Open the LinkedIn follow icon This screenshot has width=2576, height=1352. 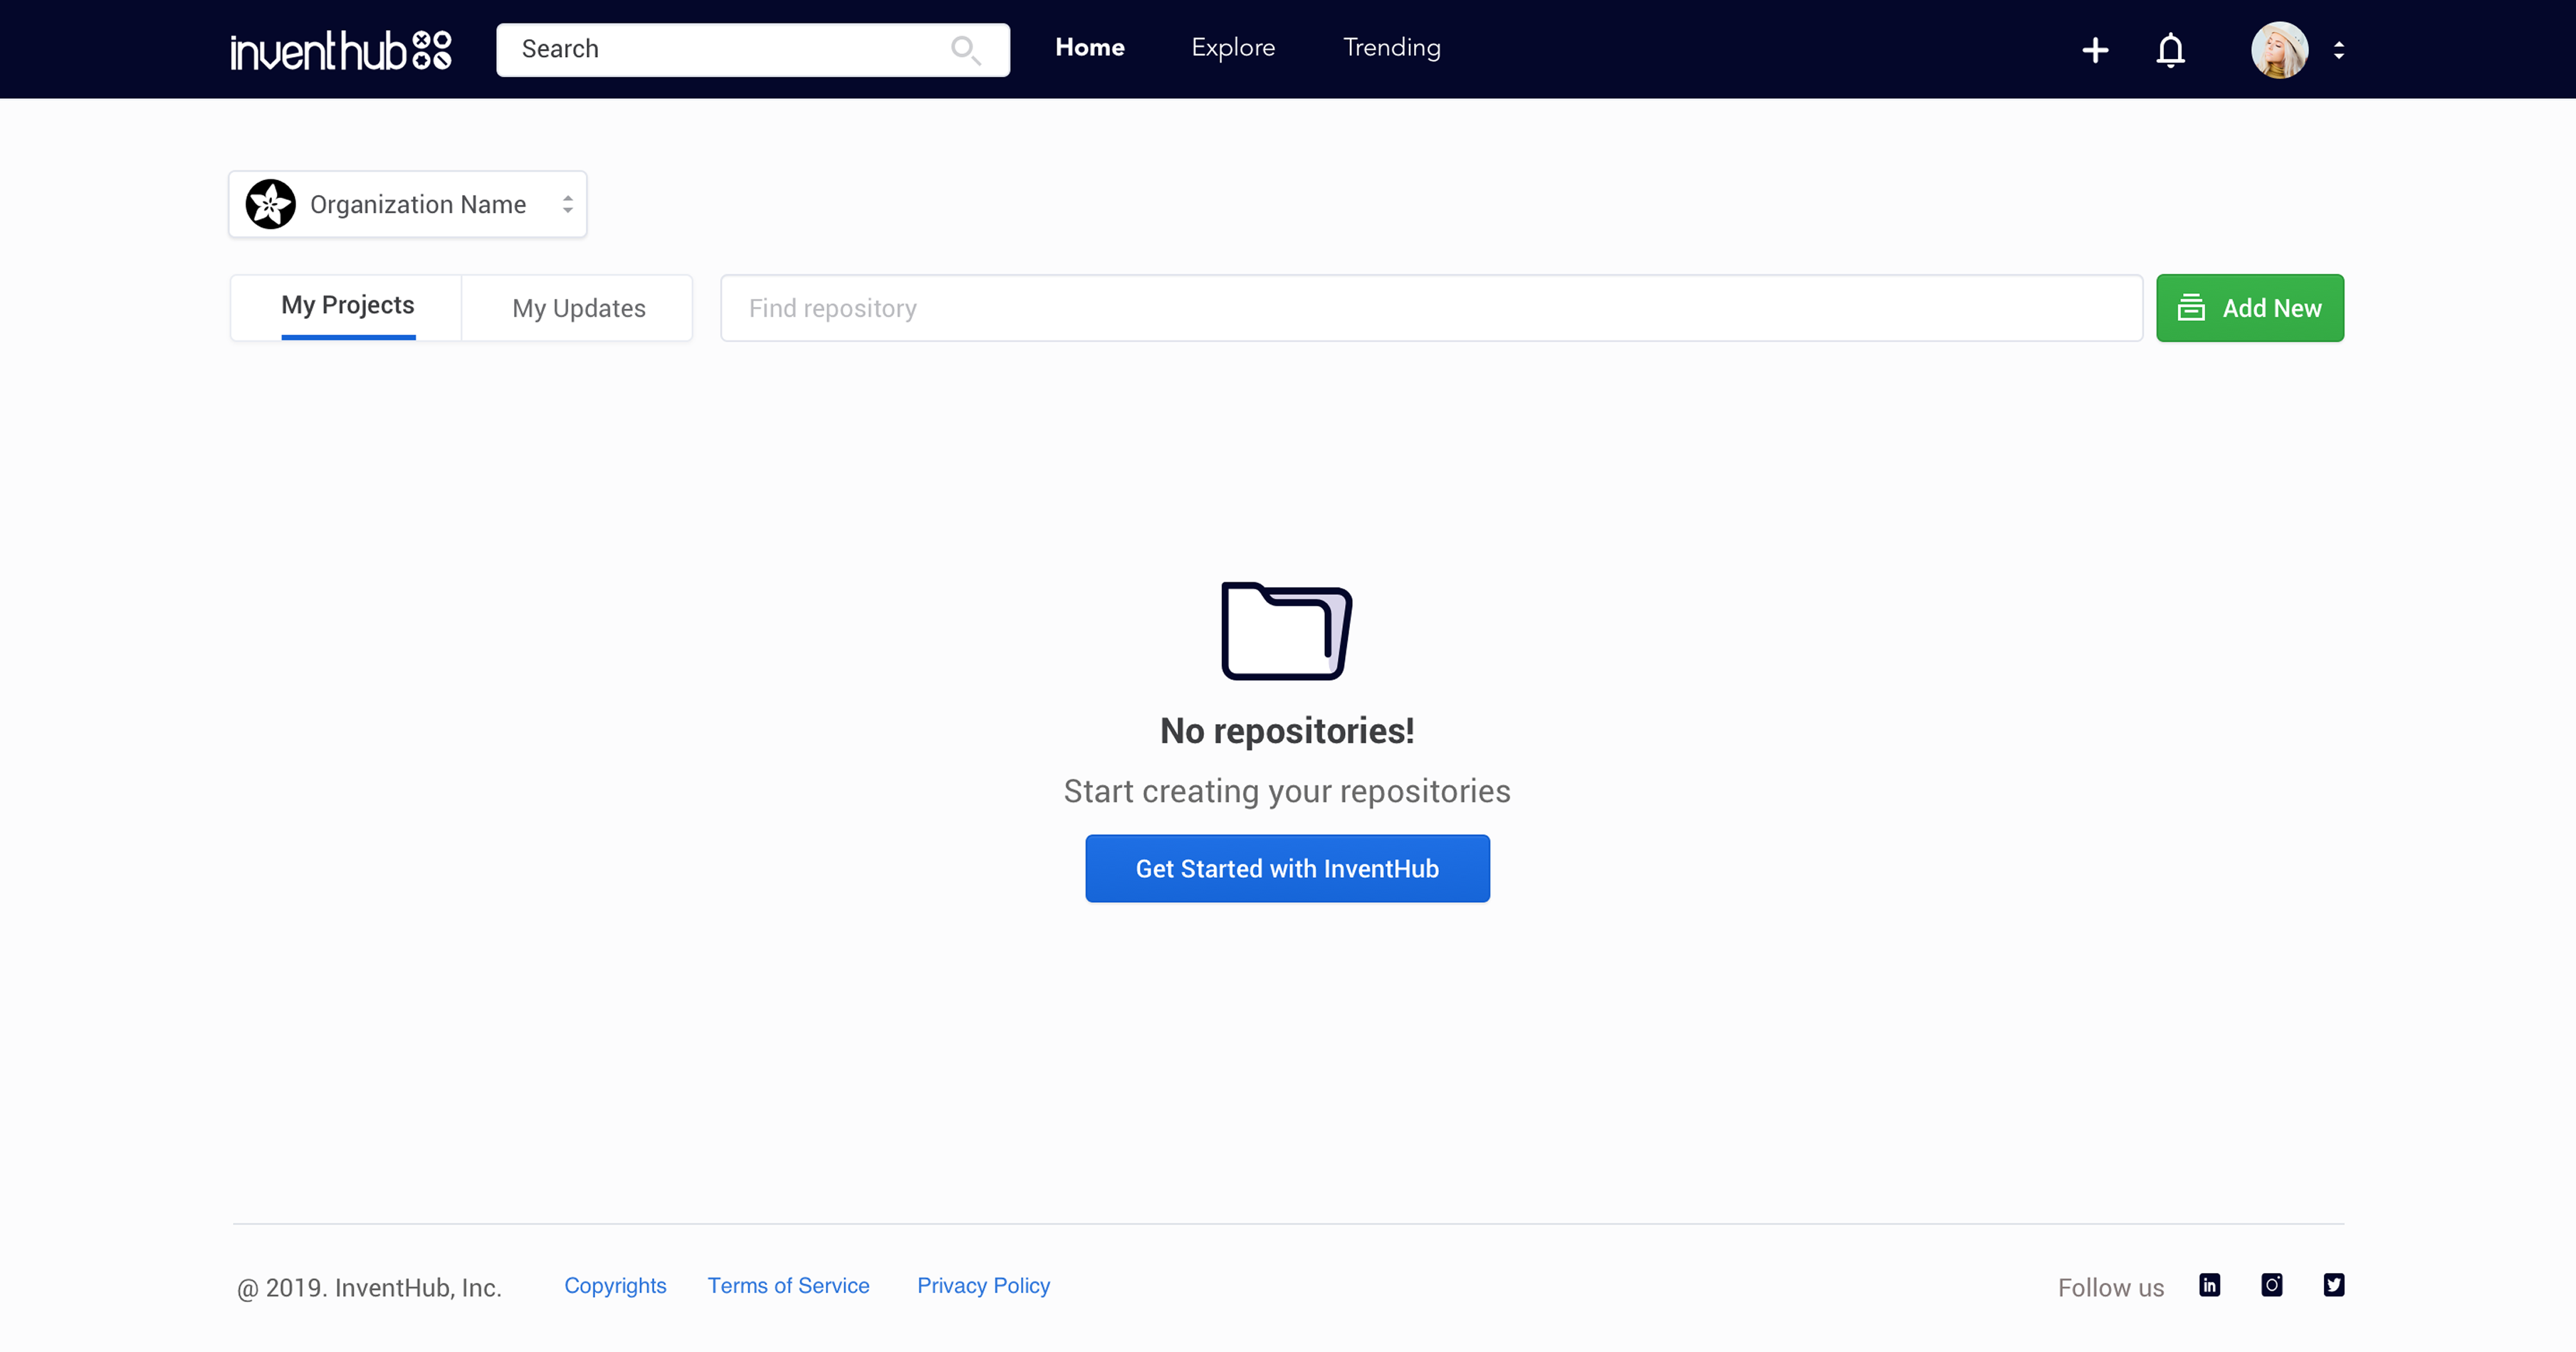(2209, 1285)
